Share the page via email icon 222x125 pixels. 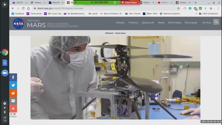[x=13, y=101]
